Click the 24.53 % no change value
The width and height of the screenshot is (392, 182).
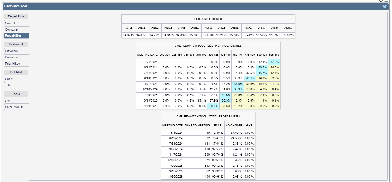click(234, 138)
